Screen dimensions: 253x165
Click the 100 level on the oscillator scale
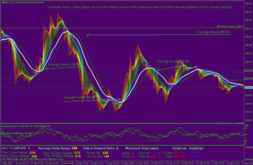pos(247,125)
